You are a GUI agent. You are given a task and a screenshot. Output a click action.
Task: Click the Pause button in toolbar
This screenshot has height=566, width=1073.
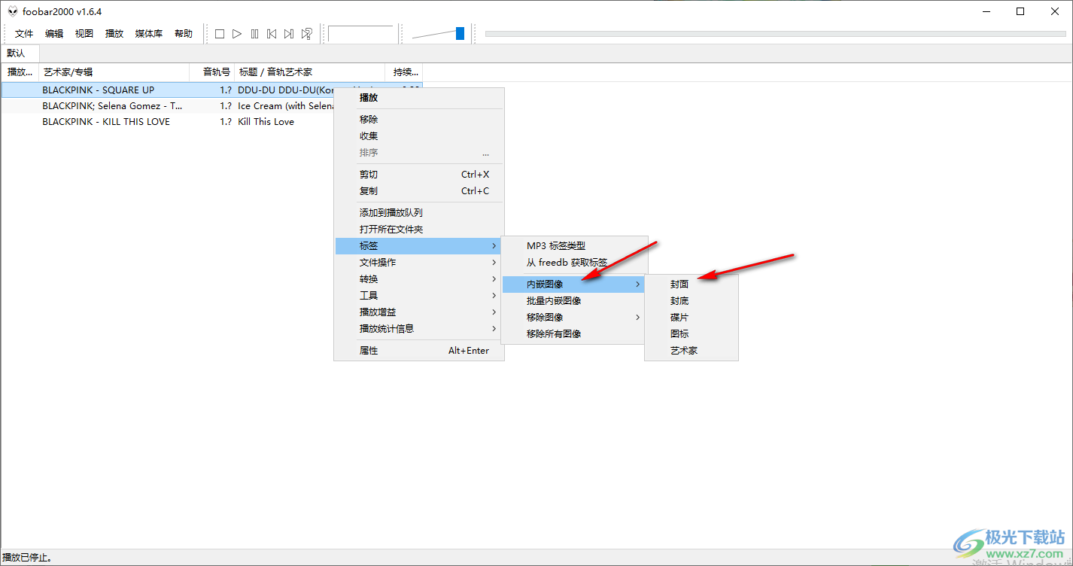[x=254, y=34]
